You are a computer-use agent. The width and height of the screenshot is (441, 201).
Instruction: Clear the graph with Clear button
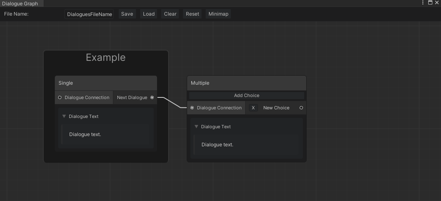pyautogui.click(x=170, y=14)
